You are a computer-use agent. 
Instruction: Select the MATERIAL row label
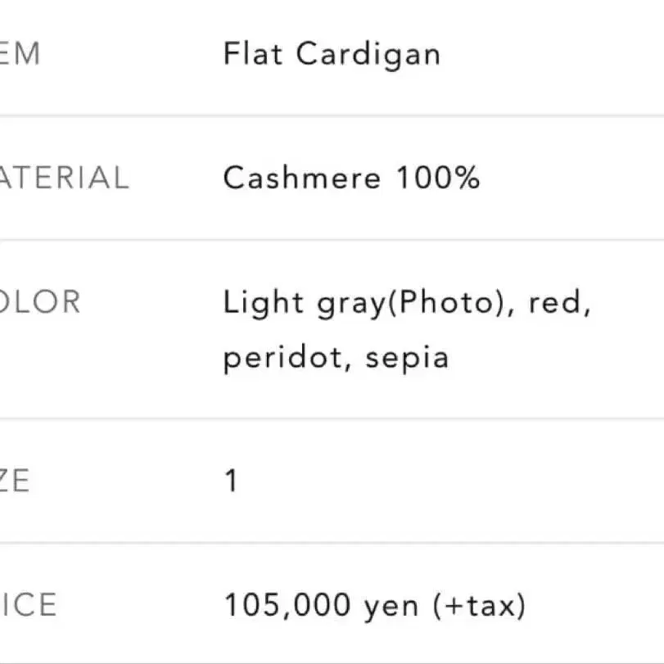coord(64,178)
